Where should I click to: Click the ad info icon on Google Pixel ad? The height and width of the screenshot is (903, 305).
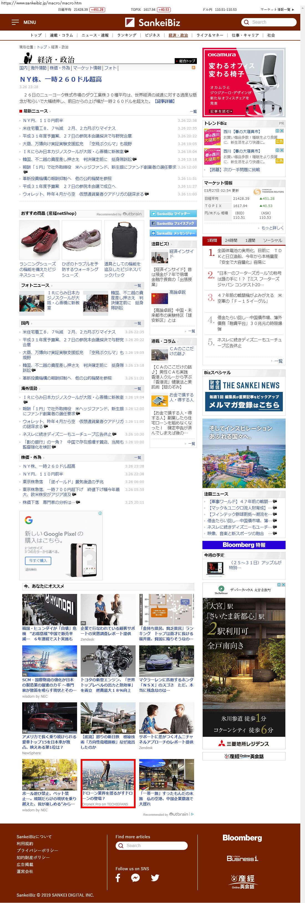point(100,513)
